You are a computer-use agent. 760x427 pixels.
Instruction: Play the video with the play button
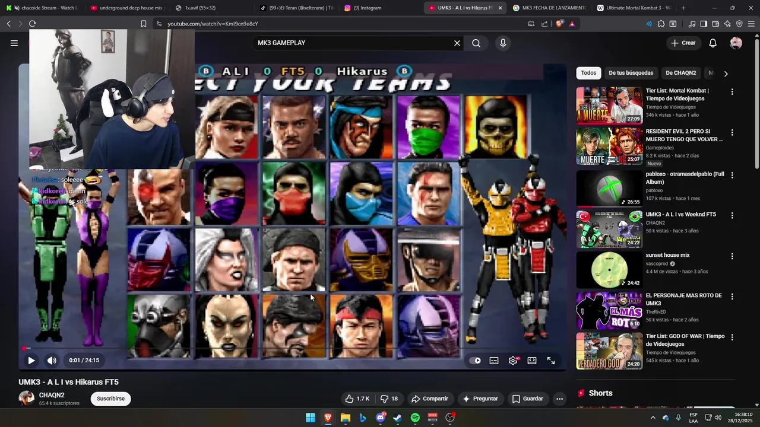31,360
